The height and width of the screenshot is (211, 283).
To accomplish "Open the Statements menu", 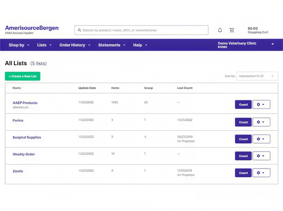I will 111,45.
